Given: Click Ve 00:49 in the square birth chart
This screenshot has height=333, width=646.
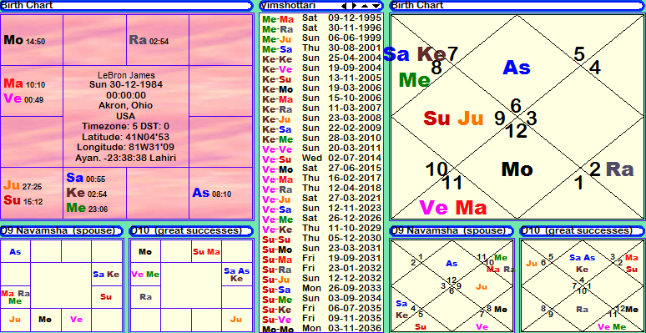Looking at the screenshot, I should point(23,99).
